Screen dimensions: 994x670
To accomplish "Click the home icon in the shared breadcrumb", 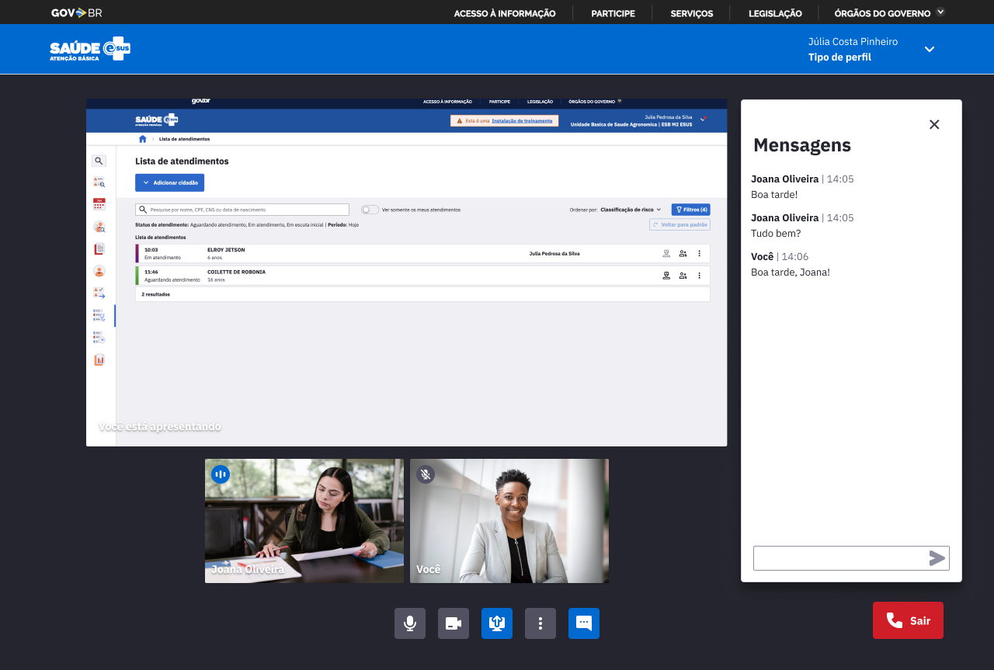I will (x=142, y=139).
